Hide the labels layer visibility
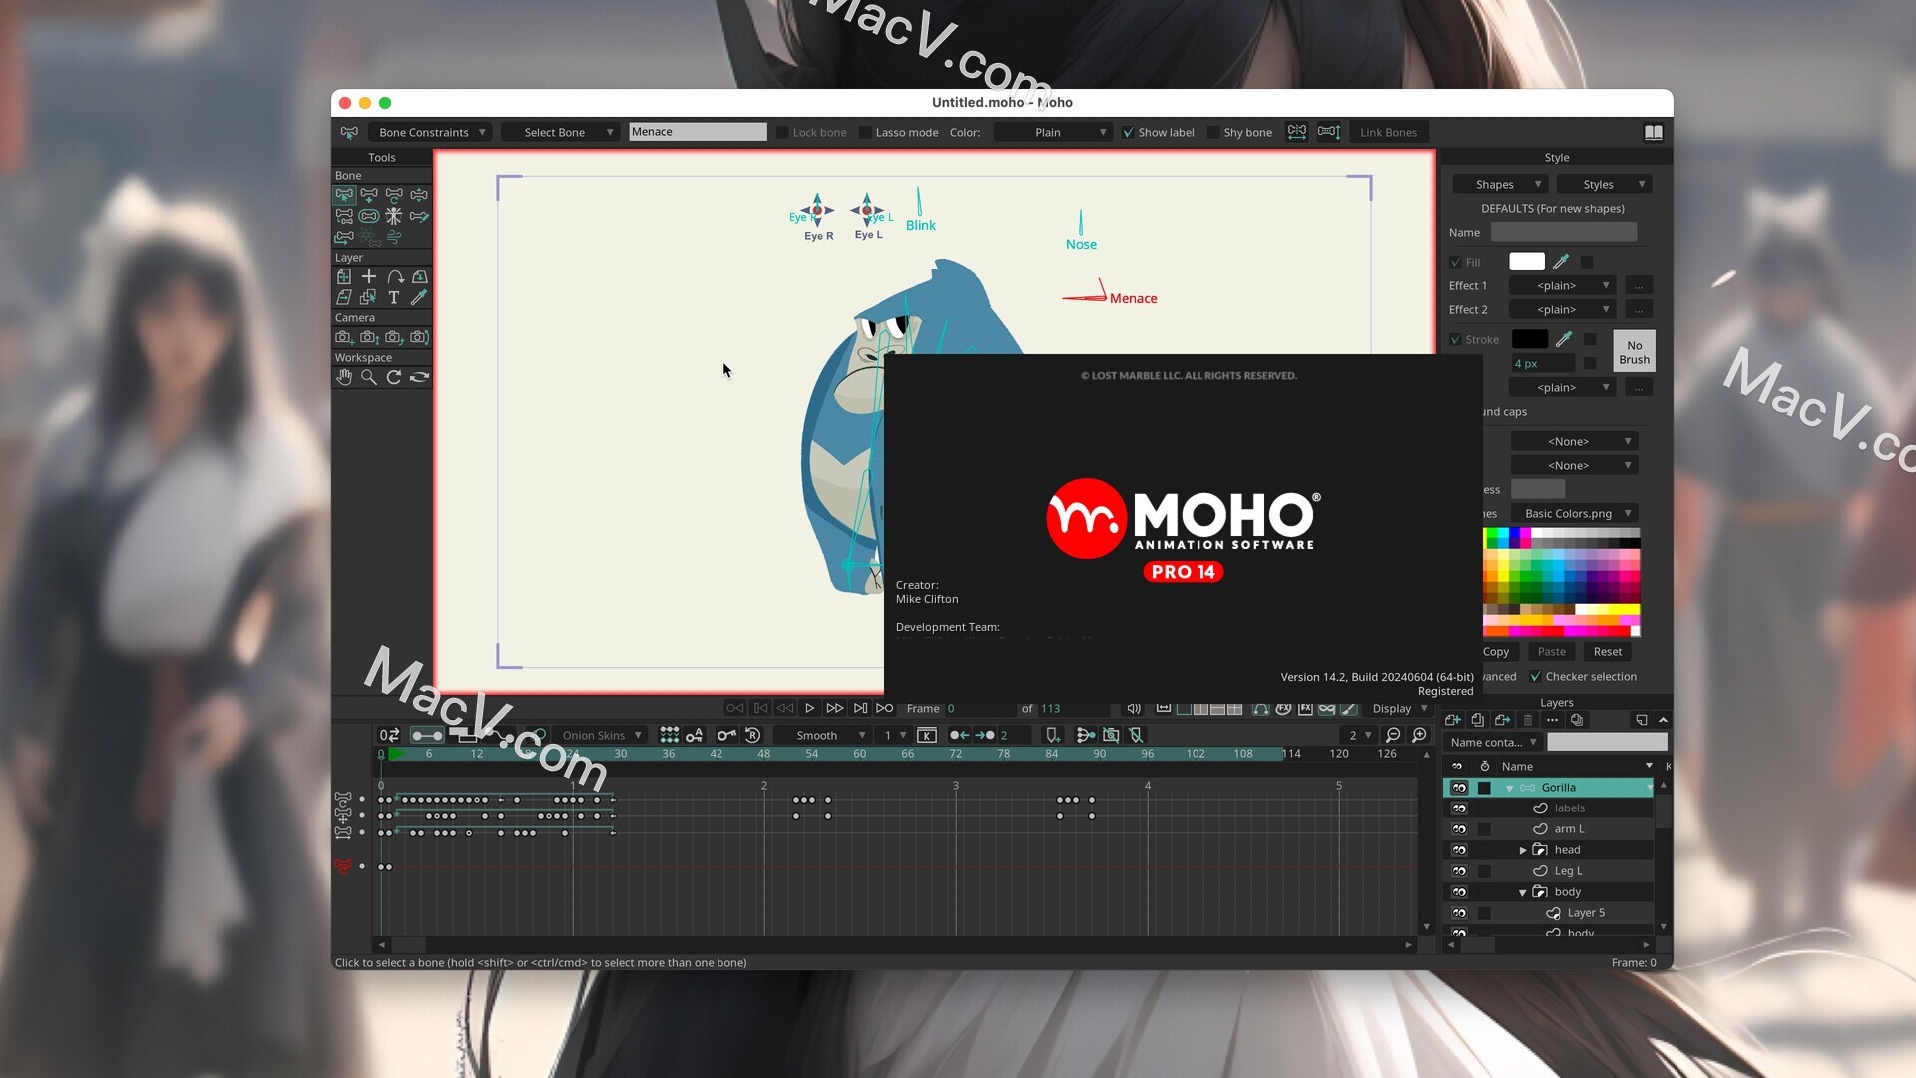This screenshot has width=1916, height=1078. click(x=1459, y=808)
